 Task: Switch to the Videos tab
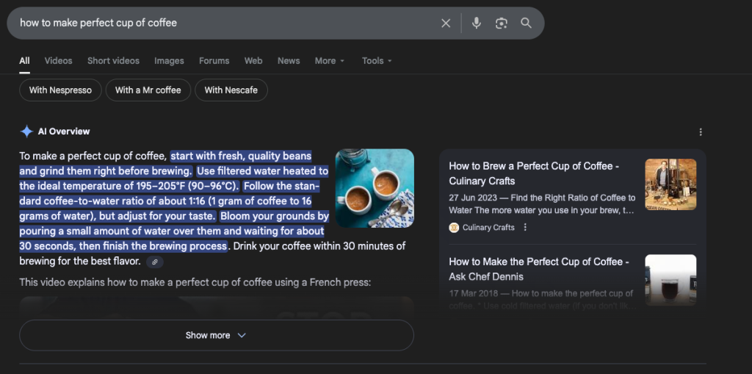coord(58,61)
